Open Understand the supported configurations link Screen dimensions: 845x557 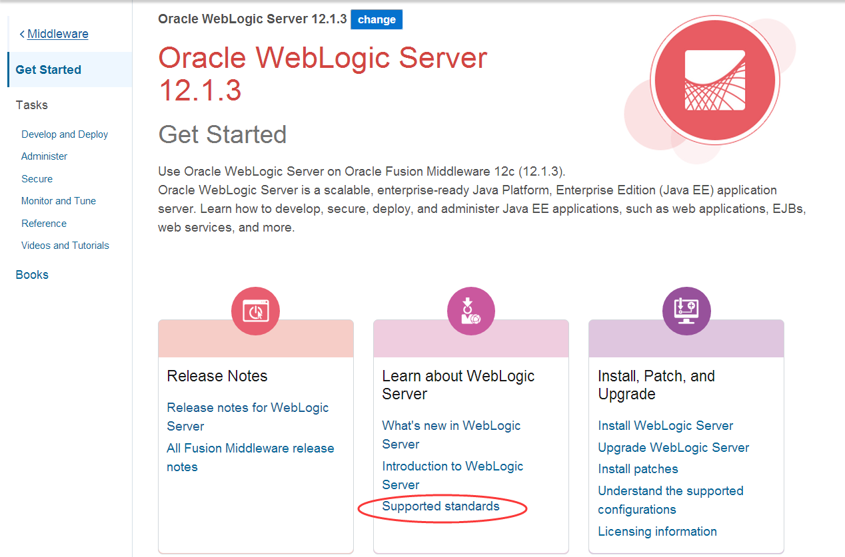point(671,500)
